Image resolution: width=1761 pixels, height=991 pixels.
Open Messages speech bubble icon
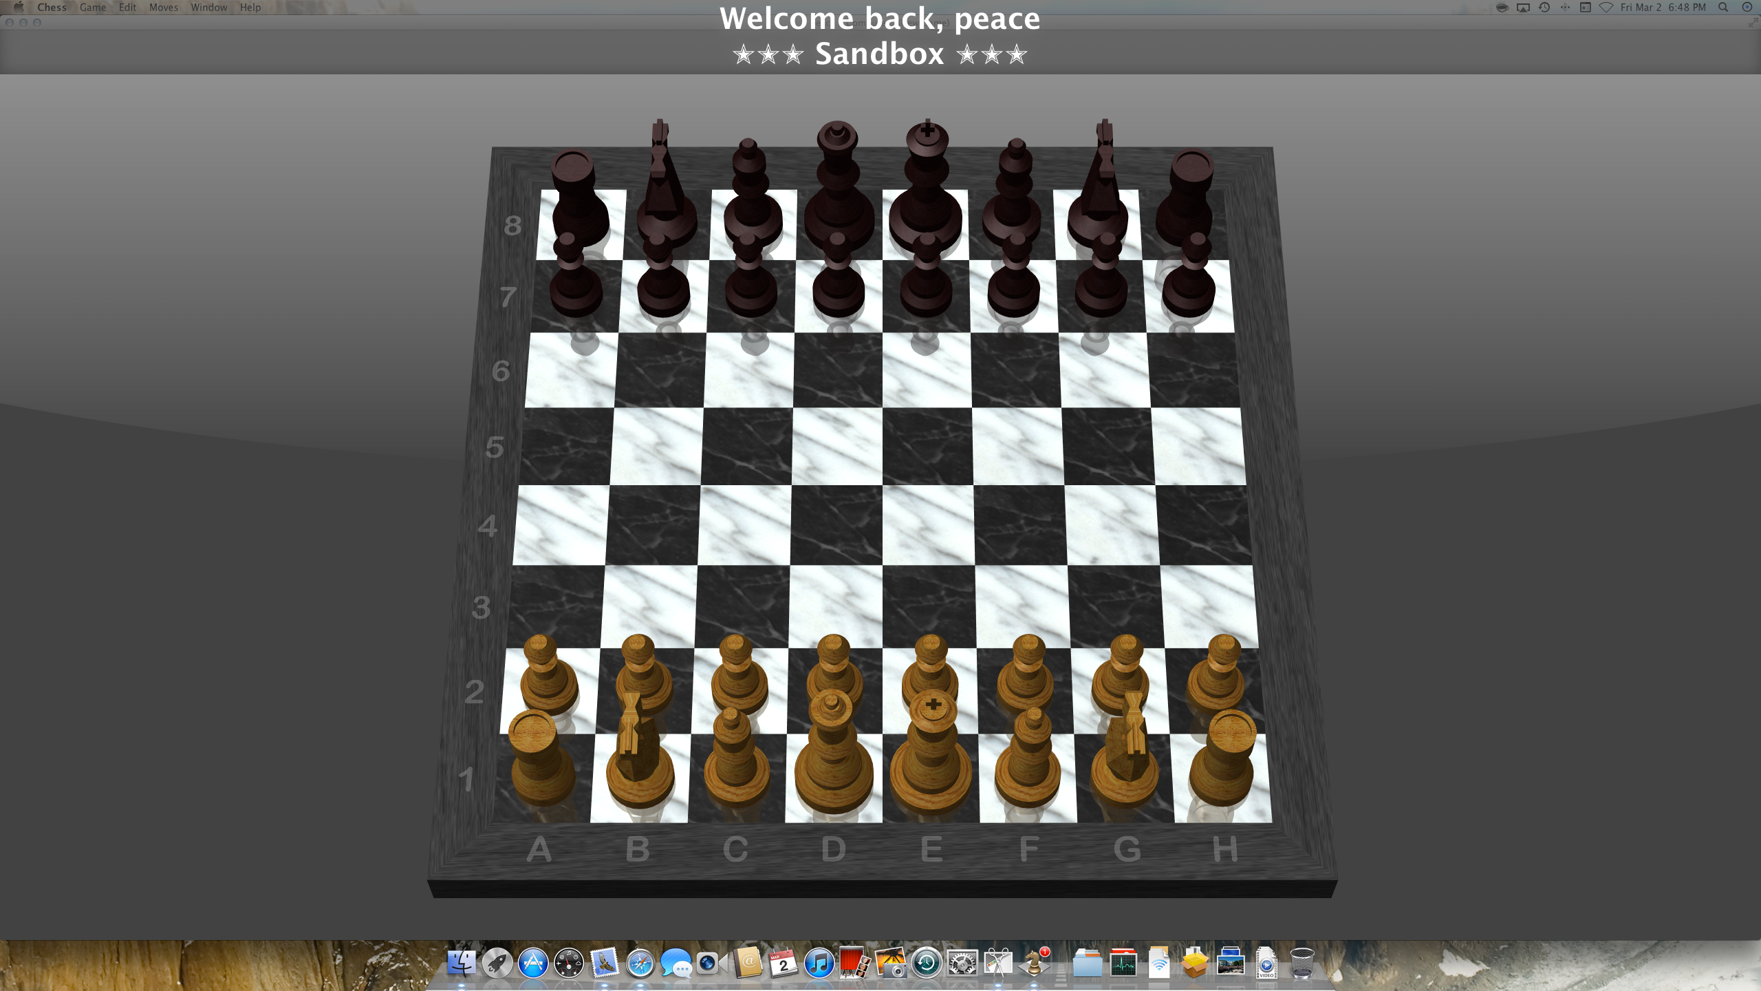pos(676,963)
